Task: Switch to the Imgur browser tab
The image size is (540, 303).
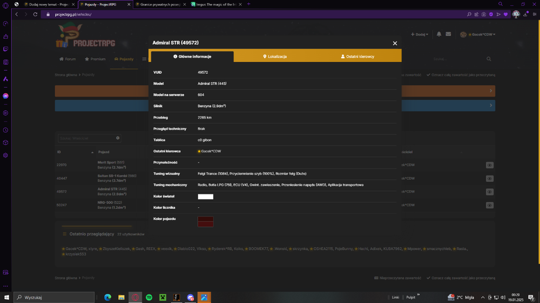Action: tap(217, 4)
